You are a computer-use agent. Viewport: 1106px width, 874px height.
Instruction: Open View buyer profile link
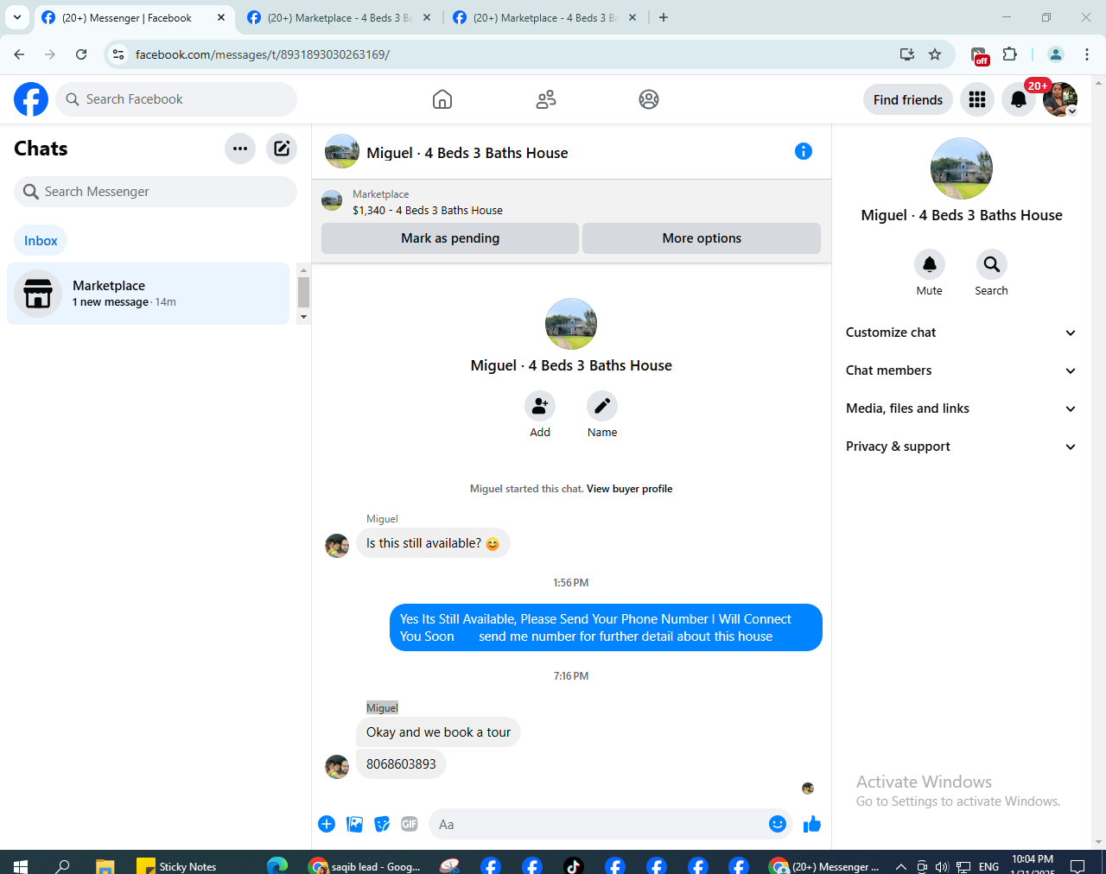tap(629, 489)
